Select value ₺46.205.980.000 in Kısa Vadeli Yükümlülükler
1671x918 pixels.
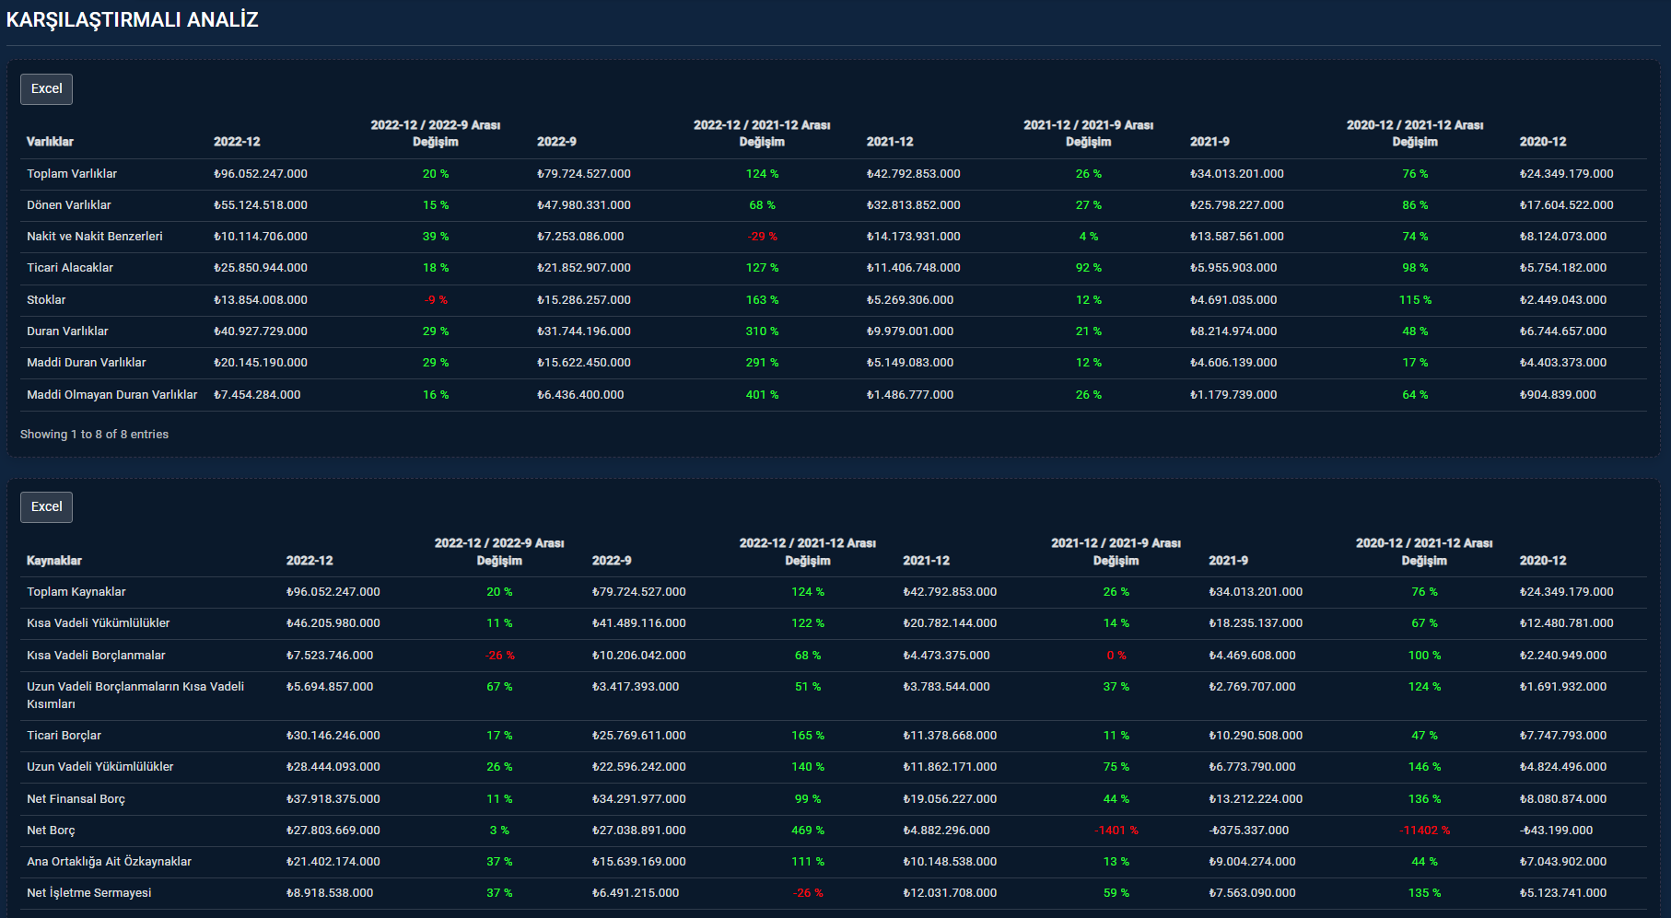tap(333, 623)
